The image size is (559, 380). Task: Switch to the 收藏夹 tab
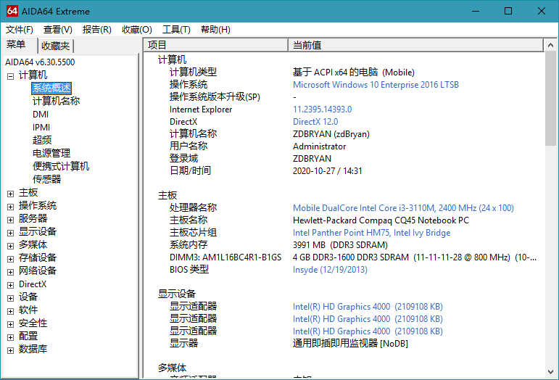tap(55, 46)
